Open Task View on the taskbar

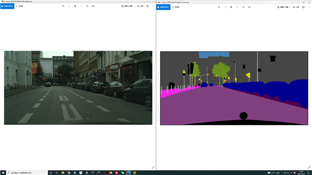click(x=57, y=173)
